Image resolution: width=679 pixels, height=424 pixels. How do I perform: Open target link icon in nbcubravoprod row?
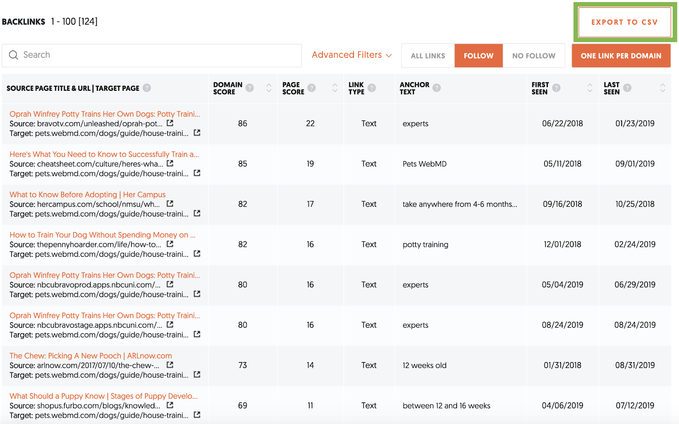pos(197,294)
